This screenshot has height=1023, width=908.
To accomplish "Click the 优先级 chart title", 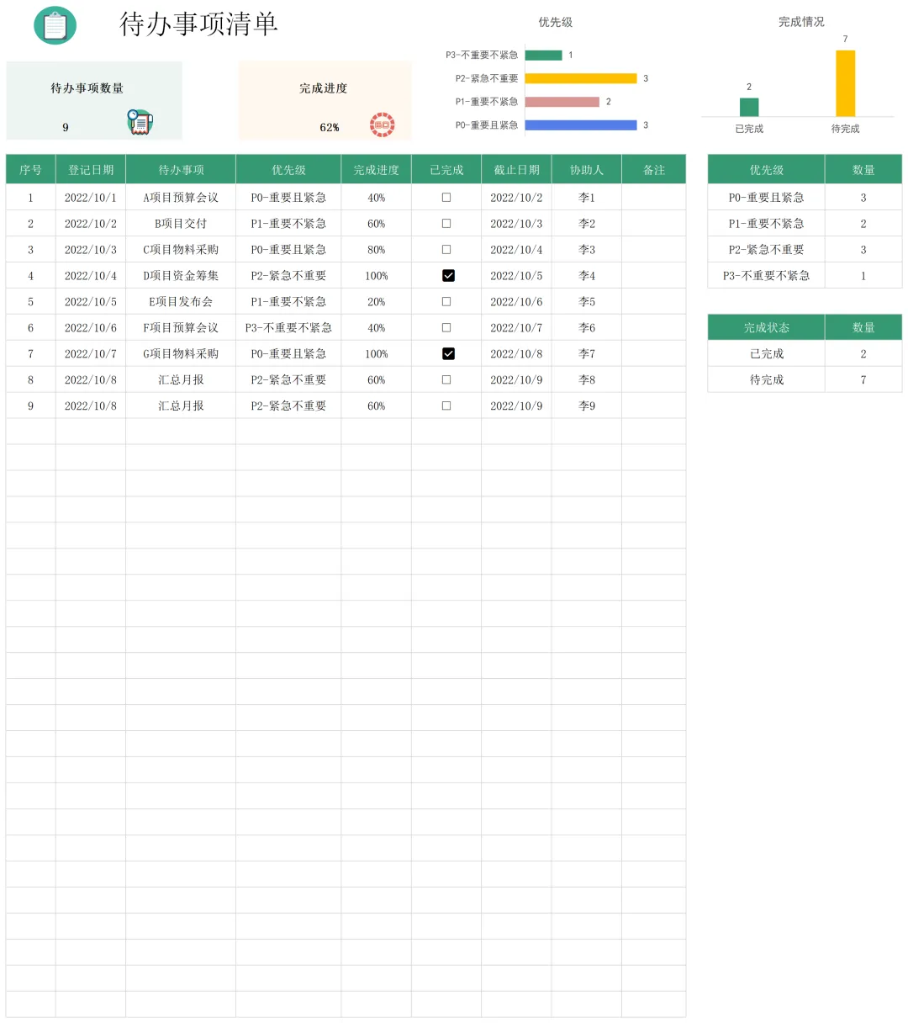I will coord(556,23).
